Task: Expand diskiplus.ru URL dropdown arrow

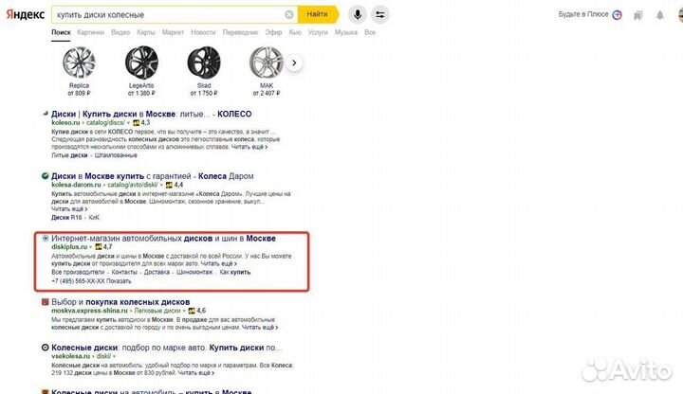Action: coord(91,247)
